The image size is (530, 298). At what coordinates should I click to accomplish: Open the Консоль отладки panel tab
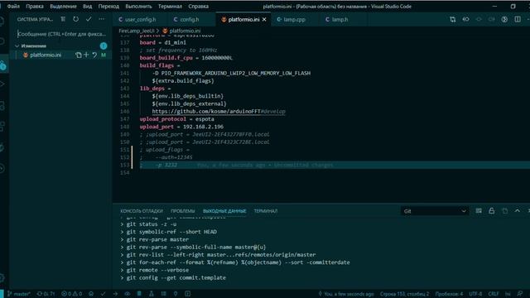142,211
